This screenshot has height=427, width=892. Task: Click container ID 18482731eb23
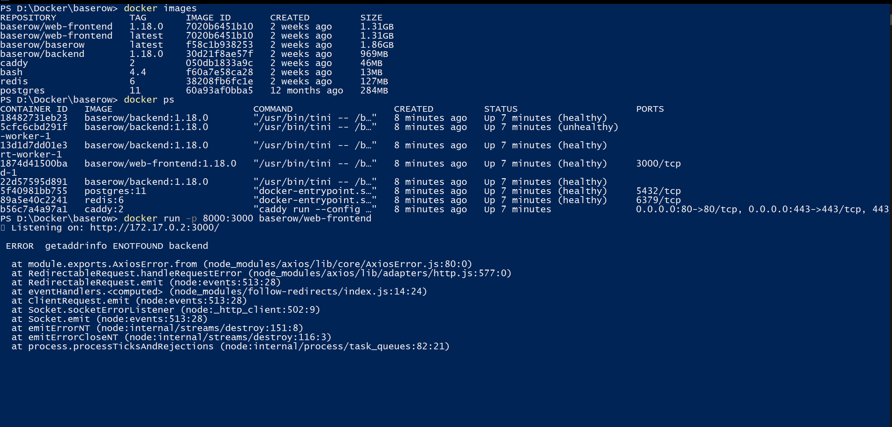34,118
